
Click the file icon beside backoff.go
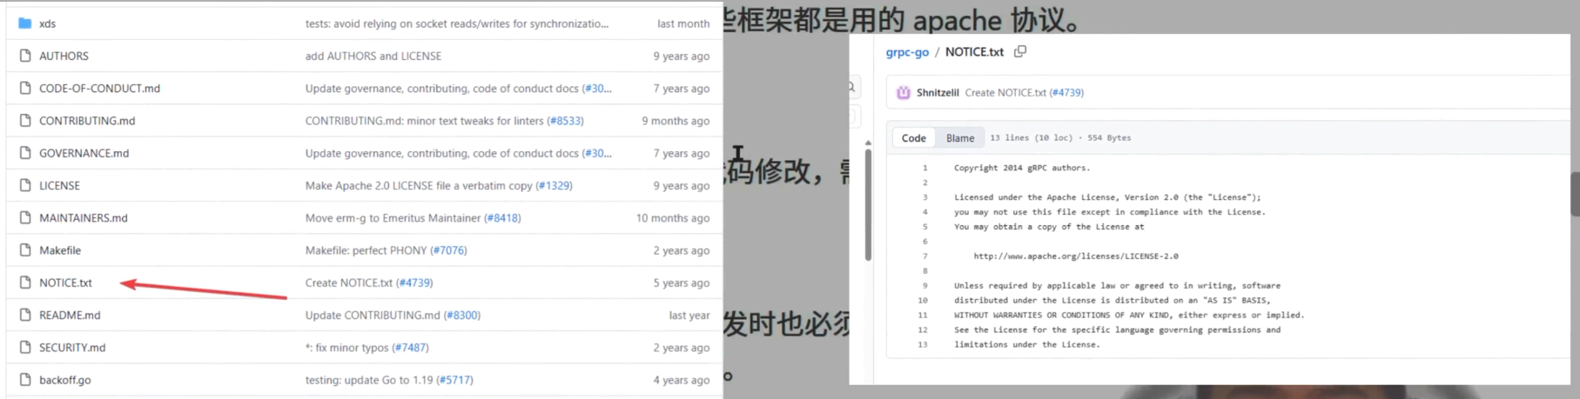[x=25, y=380]
